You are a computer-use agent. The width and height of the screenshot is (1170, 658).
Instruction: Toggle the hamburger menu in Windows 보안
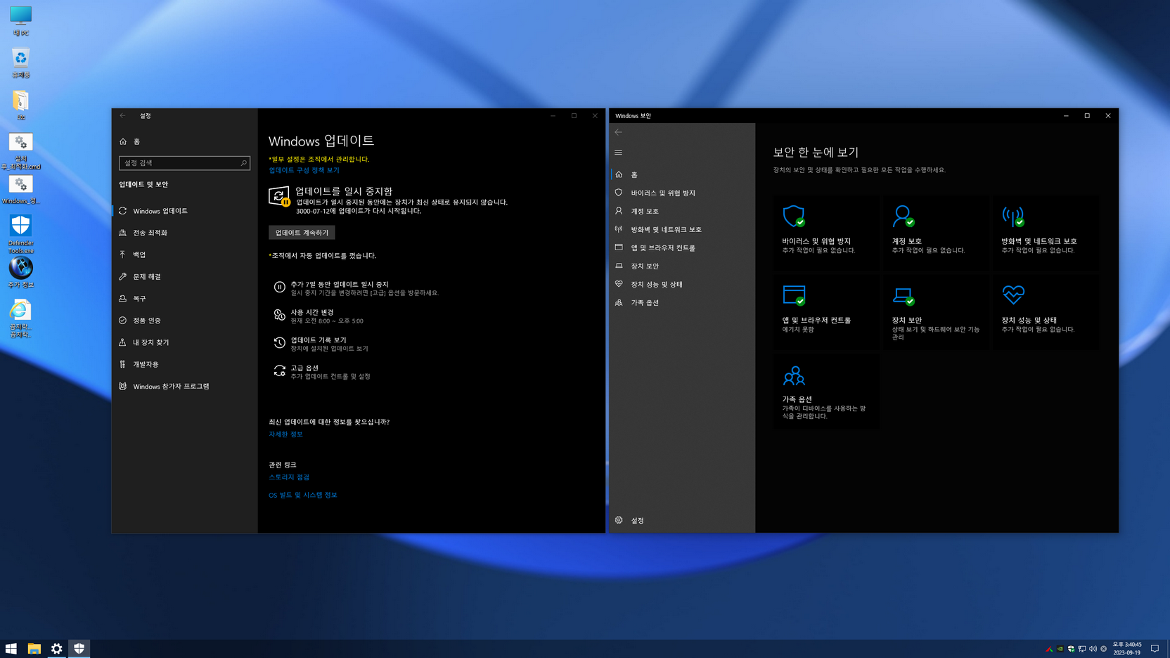click(x=619, y=153)
